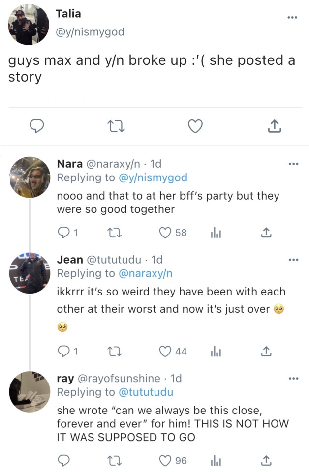Like Jean's reply with 44 likes
Viewport: 309px width, 472px height.
[165, 351]
